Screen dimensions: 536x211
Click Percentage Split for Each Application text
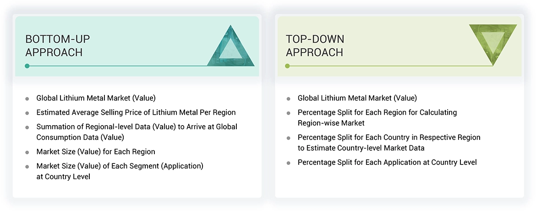(x=387, y=162)
